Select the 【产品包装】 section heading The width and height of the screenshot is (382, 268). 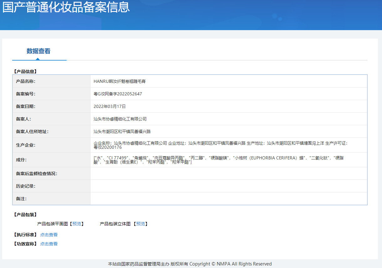click(25, 215)
